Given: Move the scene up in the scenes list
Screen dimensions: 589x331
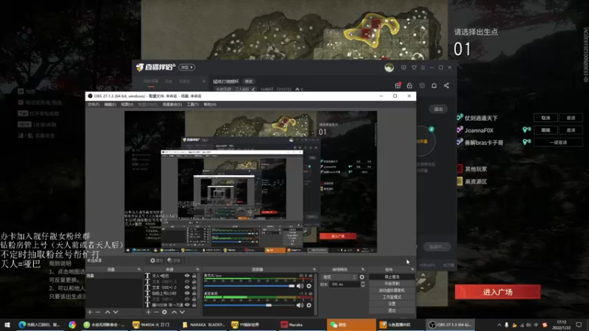Looking at the screenshot, I should [x=107, y=312].
